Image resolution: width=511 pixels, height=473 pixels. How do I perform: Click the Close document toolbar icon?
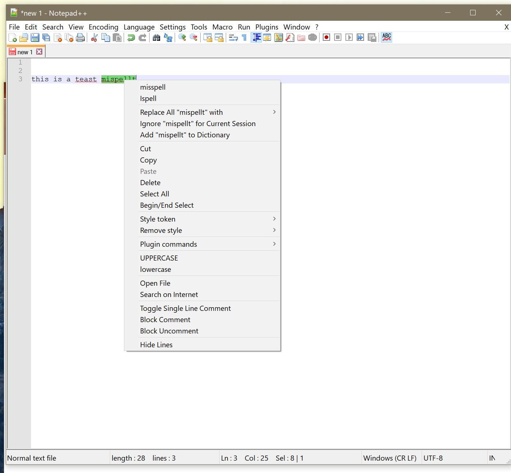[x=58, y=38]
